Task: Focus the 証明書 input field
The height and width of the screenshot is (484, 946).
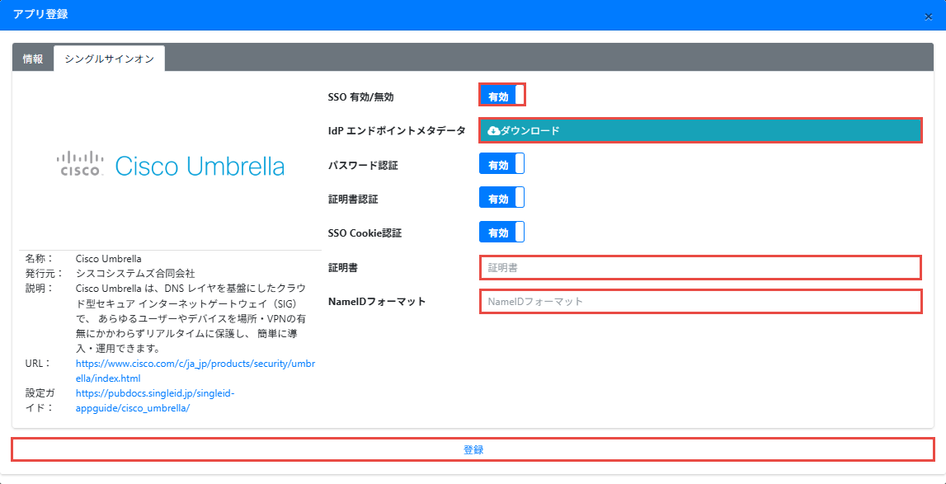Action: (699, 267)
